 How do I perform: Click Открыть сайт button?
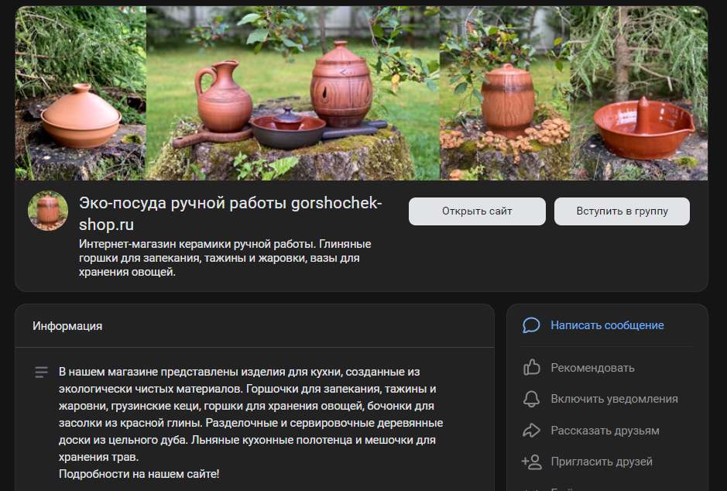coord(477,211)
